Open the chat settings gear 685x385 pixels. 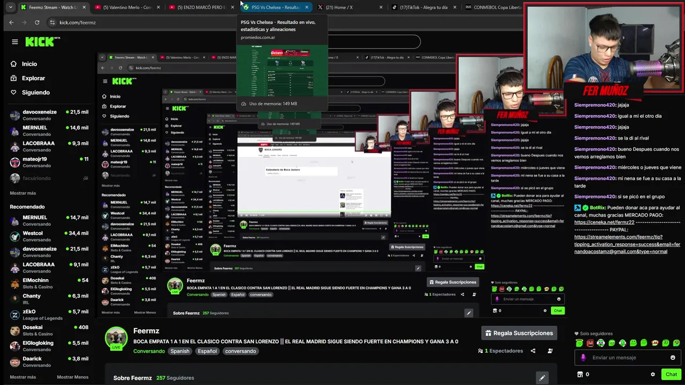pyautogui.click(x=653, y=374)
